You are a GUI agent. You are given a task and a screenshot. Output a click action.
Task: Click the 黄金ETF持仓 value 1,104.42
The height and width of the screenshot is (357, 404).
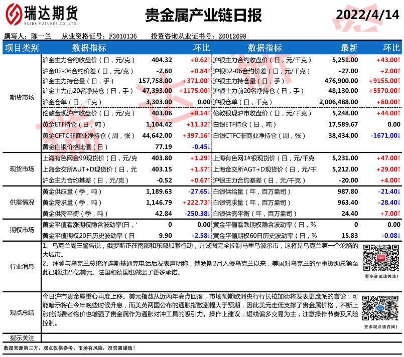(159, 124)
